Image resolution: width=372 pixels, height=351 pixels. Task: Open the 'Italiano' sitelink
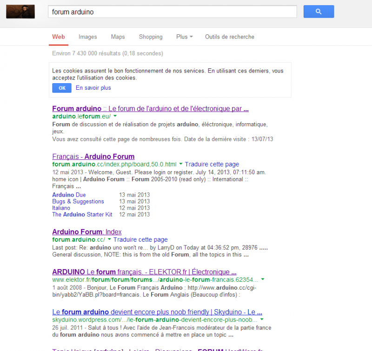(x=61, y=208)
